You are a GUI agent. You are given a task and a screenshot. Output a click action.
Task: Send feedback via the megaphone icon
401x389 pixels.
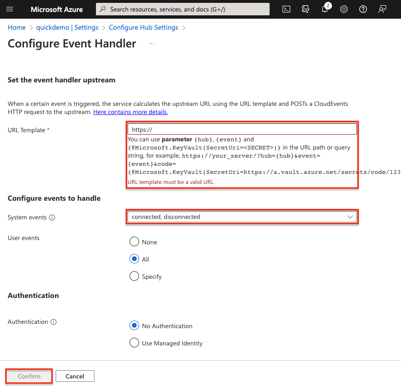coord(382,9)
